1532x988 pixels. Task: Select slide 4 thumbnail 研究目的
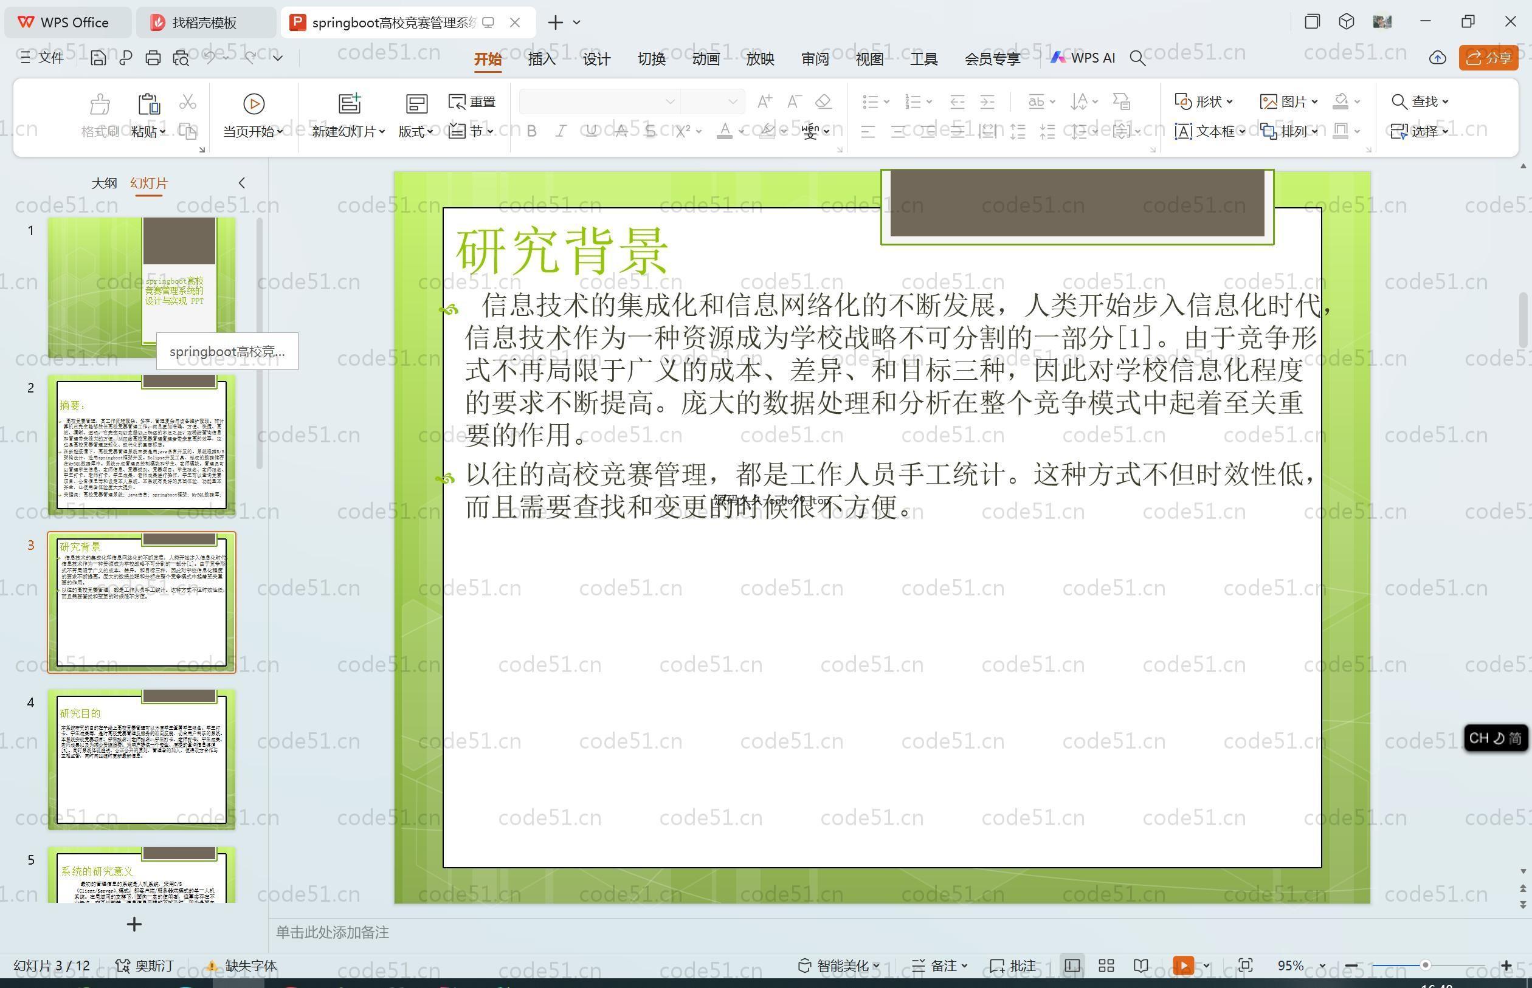point(142,760)
